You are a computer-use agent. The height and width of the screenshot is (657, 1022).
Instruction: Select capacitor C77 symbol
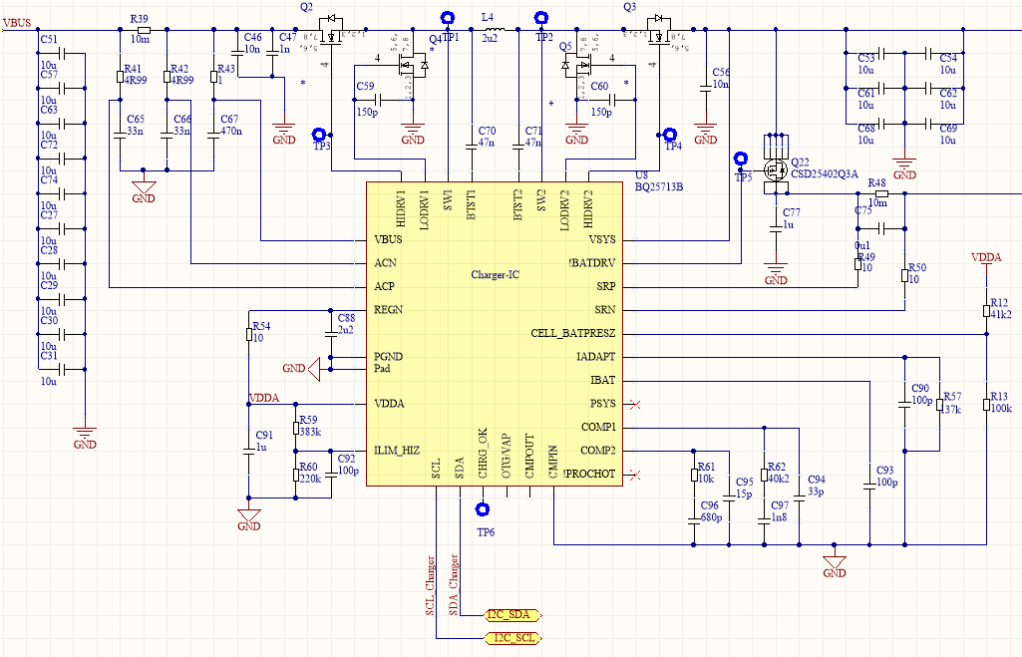point(776,228)
